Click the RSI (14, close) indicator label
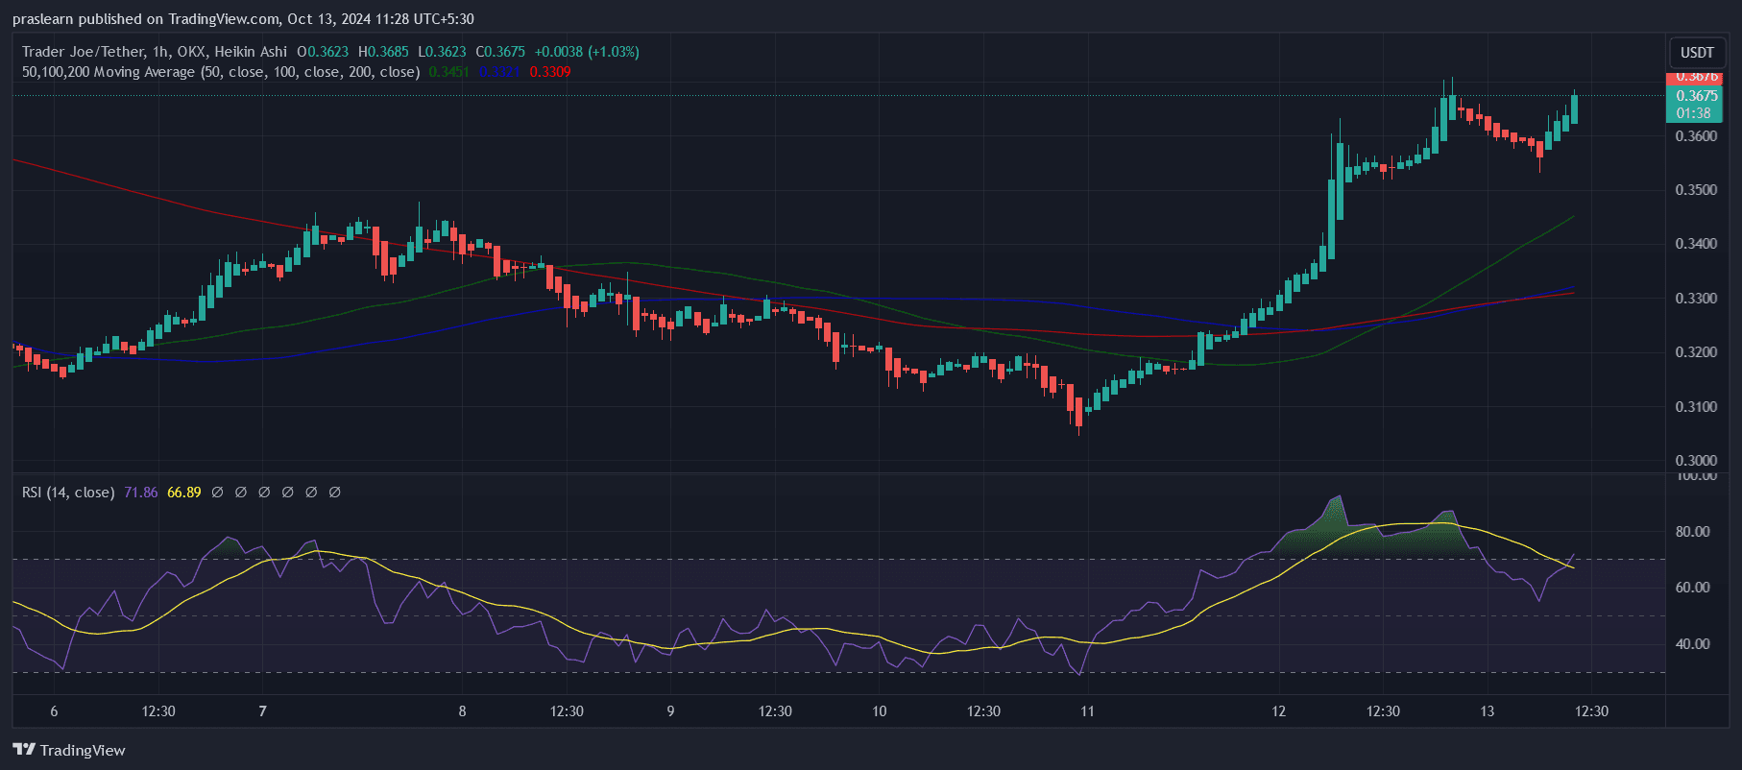1742x770 pixels. [x=68, y=493]
